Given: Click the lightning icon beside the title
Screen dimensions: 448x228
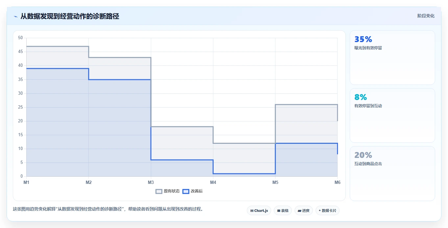Looking at the screenshot, I should (15, 16).
